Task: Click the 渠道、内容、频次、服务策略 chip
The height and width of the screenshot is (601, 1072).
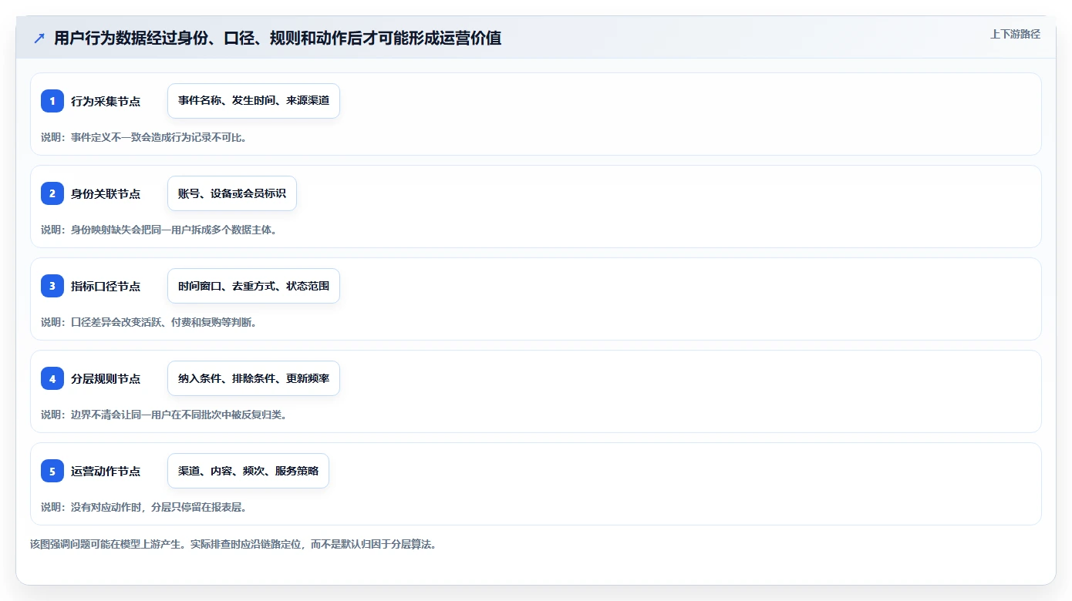Action: coord(248,471)
